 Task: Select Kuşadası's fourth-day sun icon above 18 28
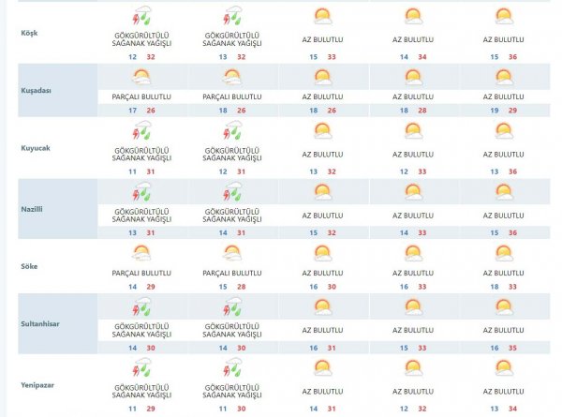tap(413, 78)
